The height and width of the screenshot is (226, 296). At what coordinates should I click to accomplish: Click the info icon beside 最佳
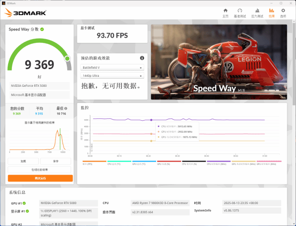tap(66, 108)
